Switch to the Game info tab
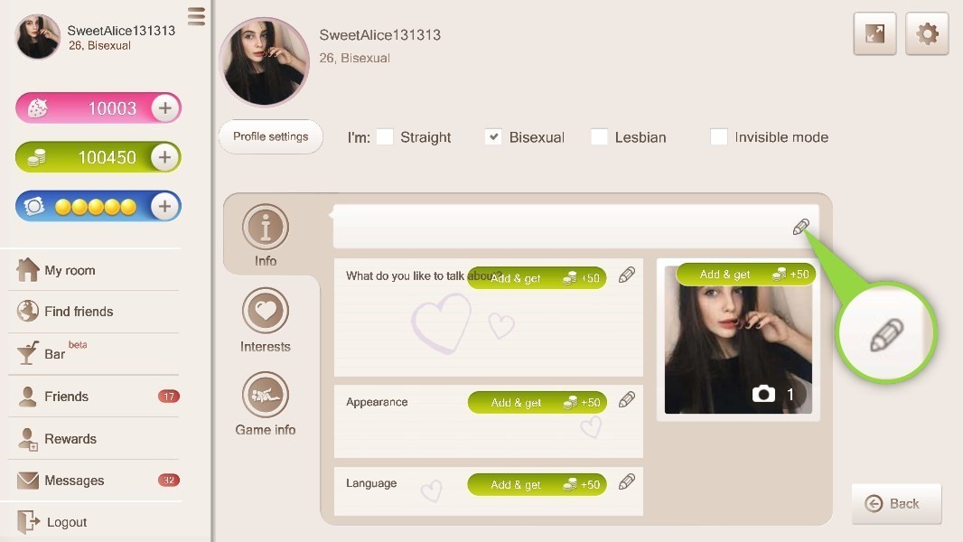The height and width of the screenshot is (542, 963). [266, 404]
